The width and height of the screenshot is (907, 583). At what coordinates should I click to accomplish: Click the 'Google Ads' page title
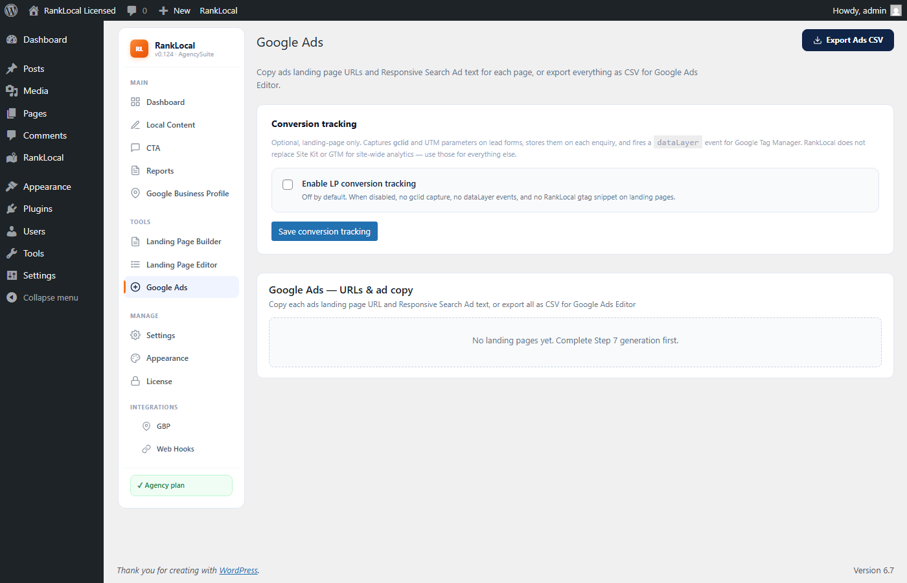(290, 42)
